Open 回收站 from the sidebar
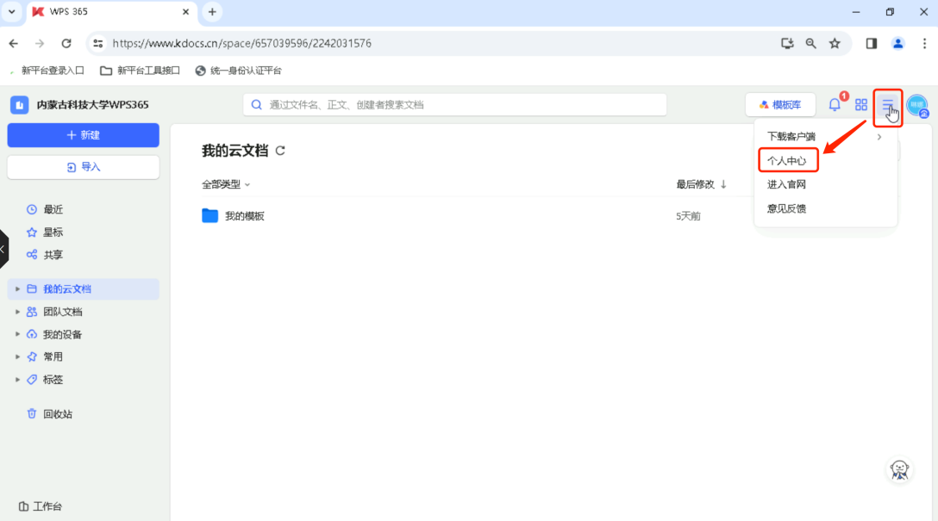This screenshot has width=938, height=521. point(52,413)
